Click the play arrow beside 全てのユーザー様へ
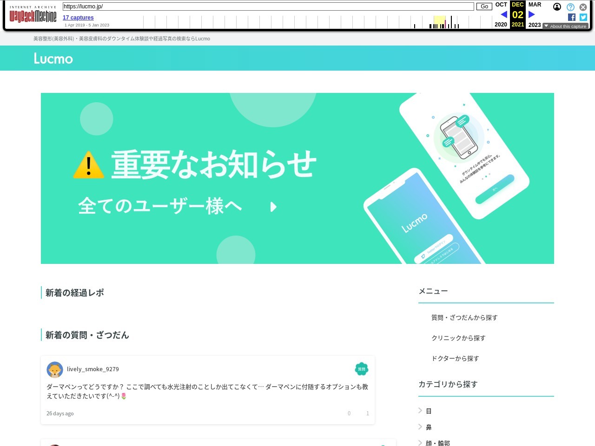This screenshot has height=446, width=595. (274, 207)
